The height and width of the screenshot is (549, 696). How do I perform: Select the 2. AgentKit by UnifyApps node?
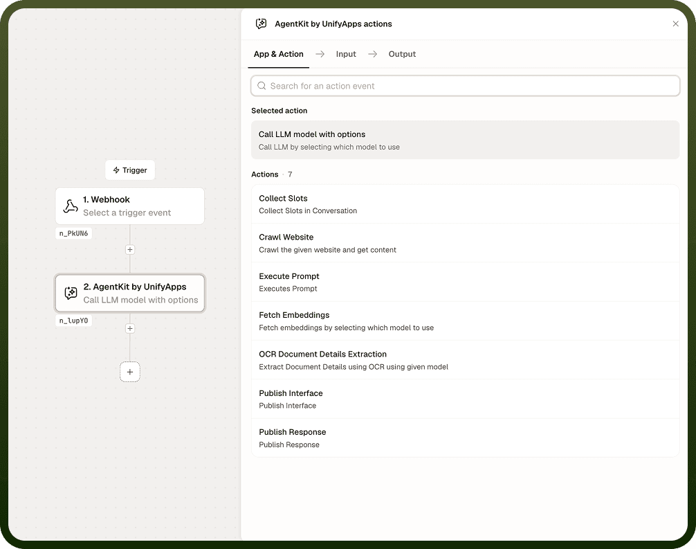pyautogui.click(x=129, y=293)
